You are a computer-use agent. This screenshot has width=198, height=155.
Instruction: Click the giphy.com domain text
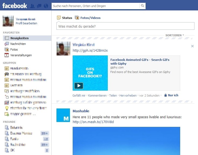[x=117, y=67]
